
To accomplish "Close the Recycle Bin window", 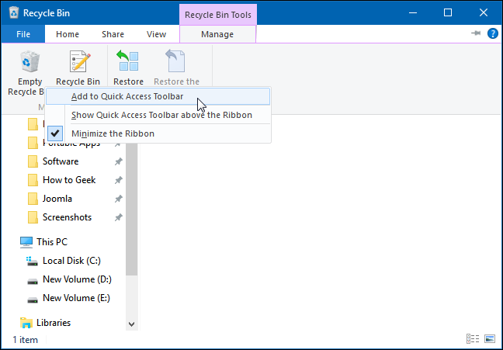I will 483,13.
